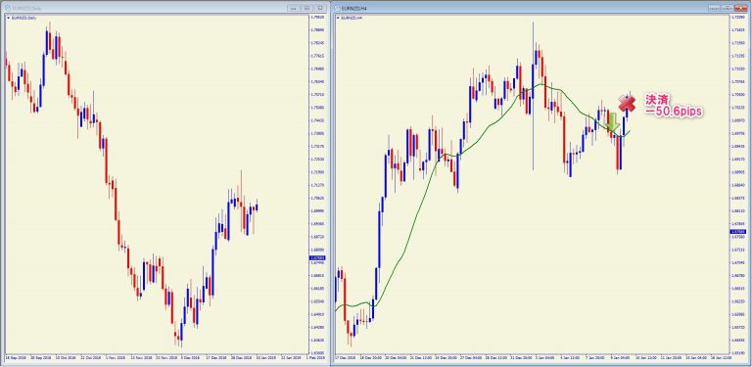The width and height of the screenshot is (752, 367).
Task: Maximize the EURNZD,Daily chart window
Action: tap(306, 8)
